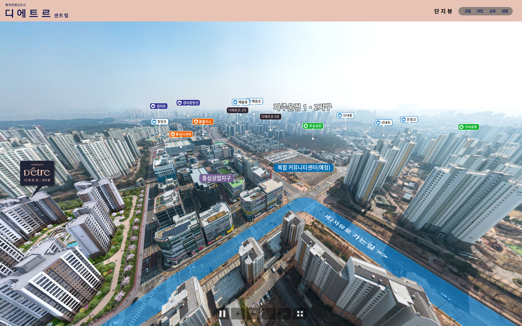Viewport: 522px width, 326px height.
Task: Select the 산내공원 park marker
Action: 468,127
